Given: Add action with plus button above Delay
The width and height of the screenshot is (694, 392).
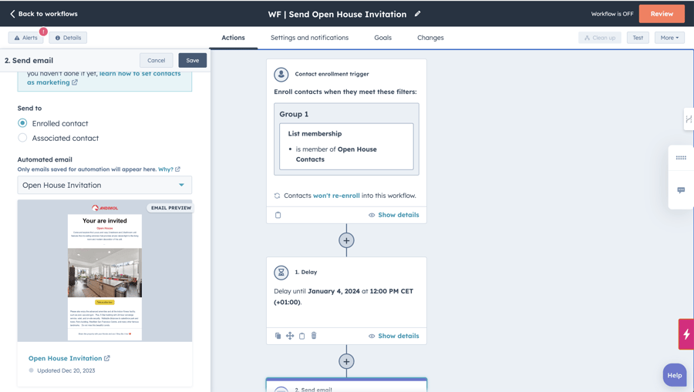Looking at the screenshot, I should (346, 240).
